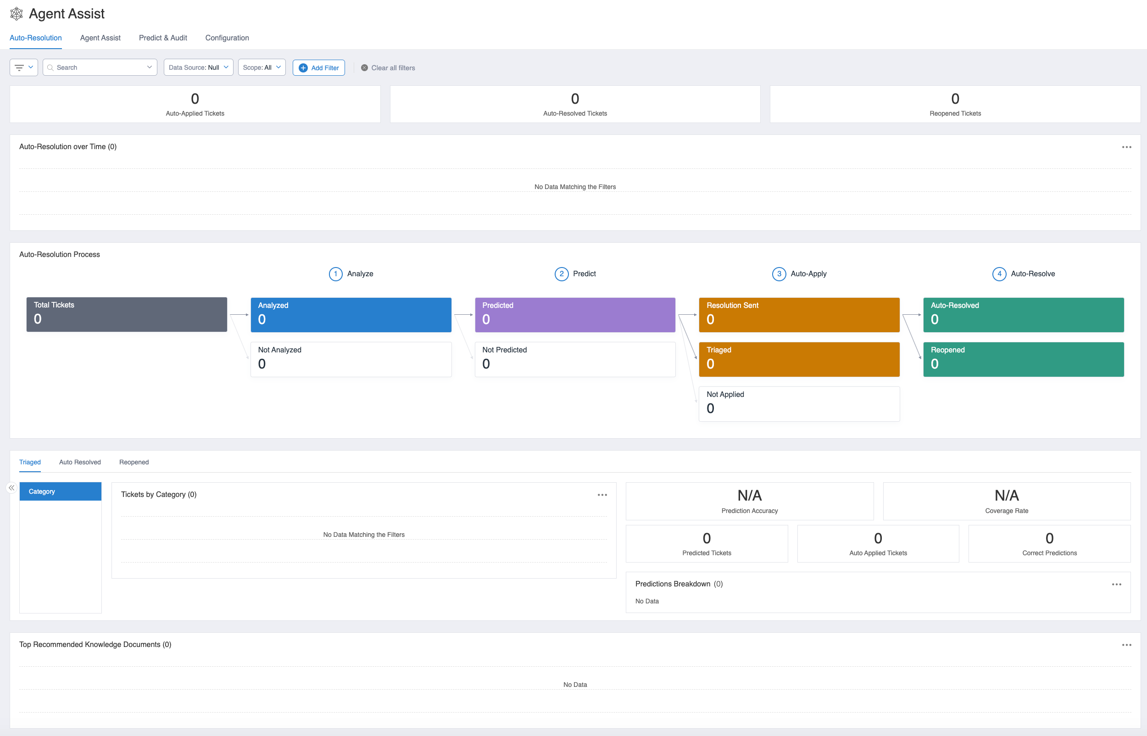Click step 1 Analyze circle icon

click(336, 274)
